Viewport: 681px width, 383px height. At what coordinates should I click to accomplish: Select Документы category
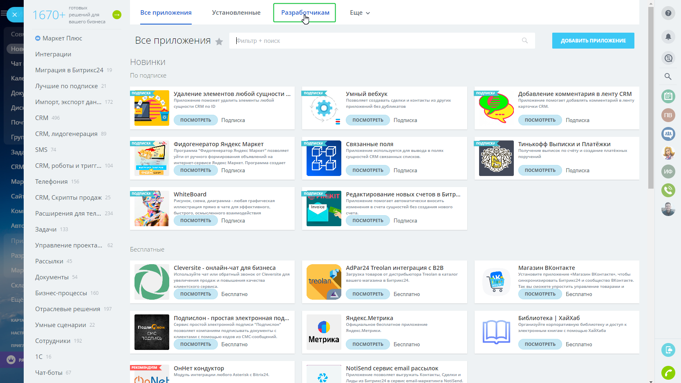(52, 277)
